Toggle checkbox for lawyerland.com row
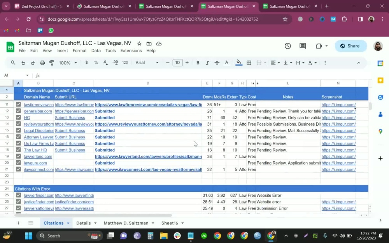The height and width of the screenshot is (243, 389). pyautogui.click(x=18, y=156)
